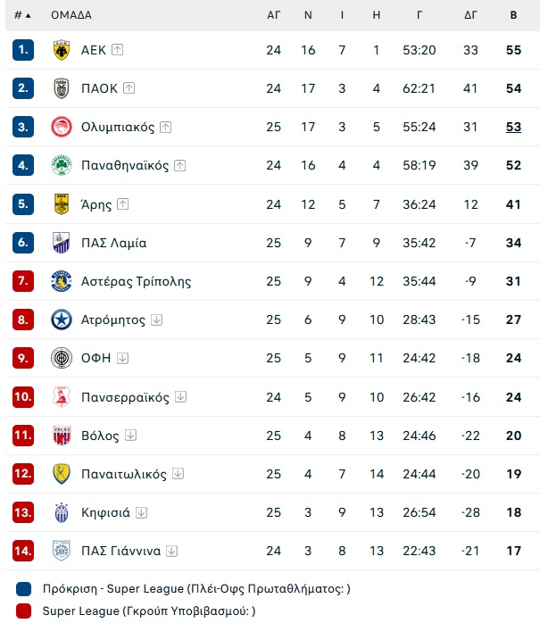540x623 pixels.
Task: Click the Παναιτωλικός yellow shield logo
Action: [62, 474]
